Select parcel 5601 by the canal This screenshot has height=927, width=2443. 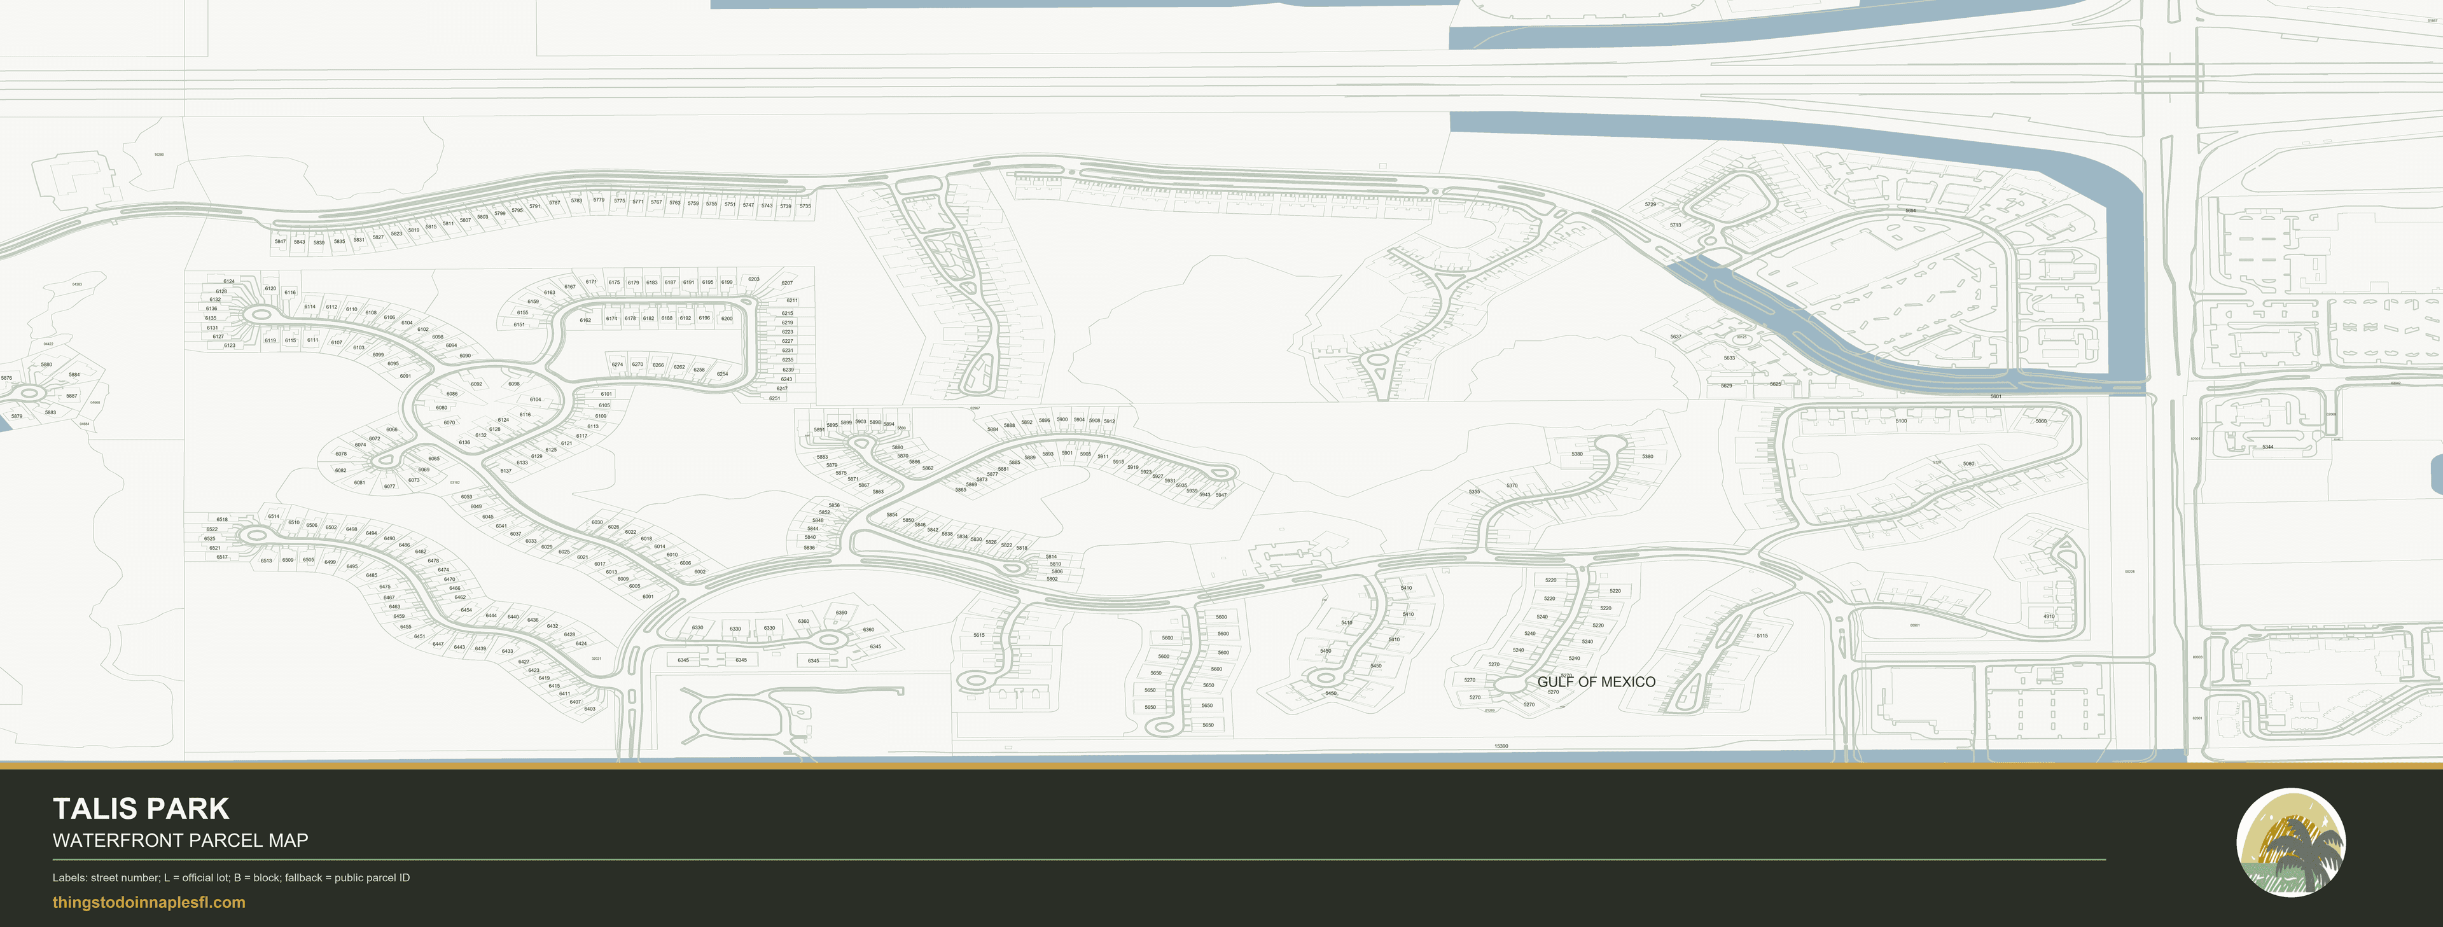1995,396
